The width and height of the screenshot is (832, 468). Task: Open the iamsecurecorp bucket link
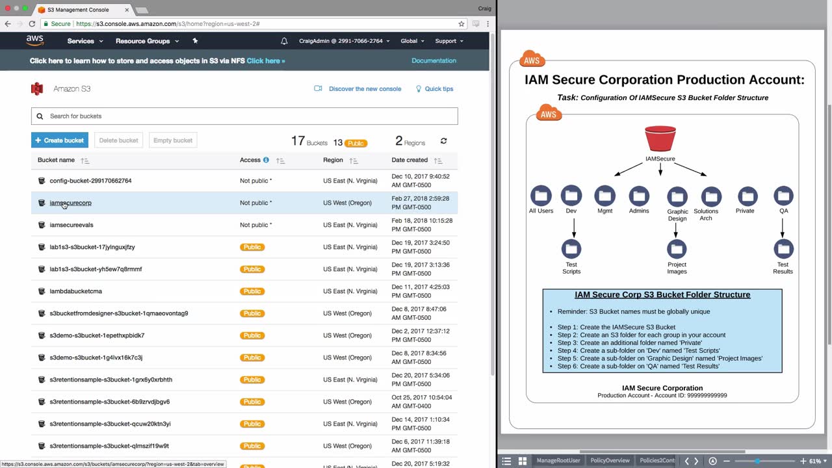(70, 203)
